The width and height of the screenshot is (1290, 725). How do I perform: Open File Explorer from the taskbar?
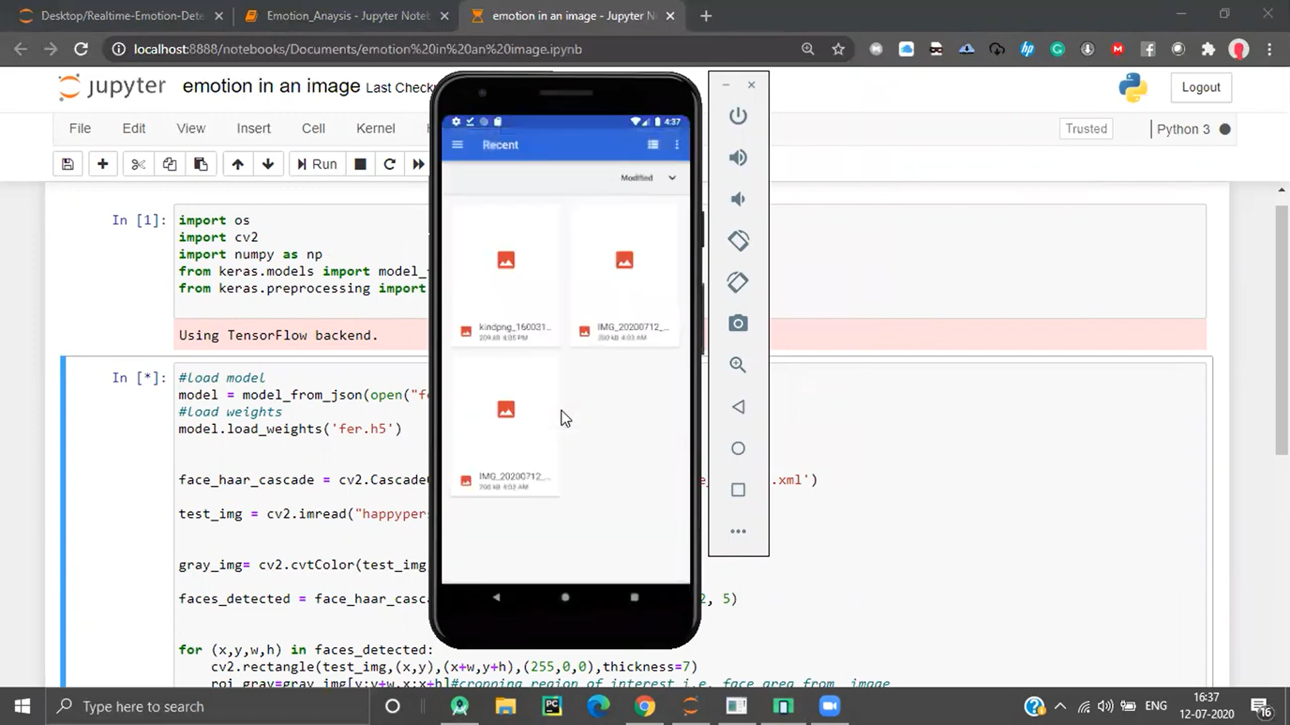click(505, 706)
